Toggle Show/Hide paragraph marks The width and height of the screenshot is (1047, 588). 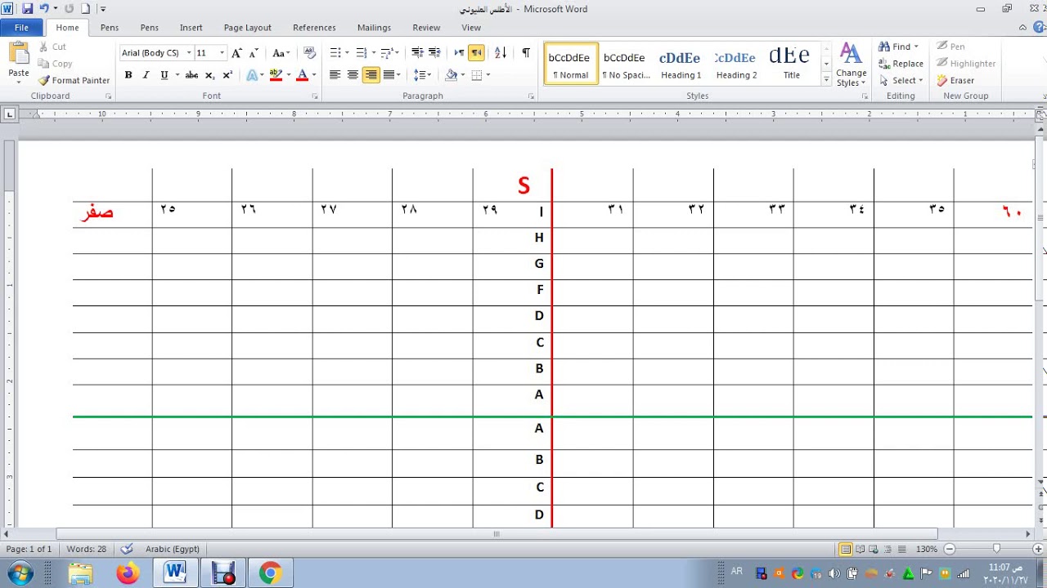click(x=525, y=53)
